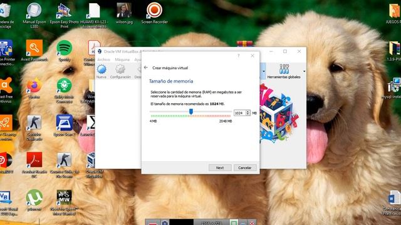Image resolution: width=401 pixels, height=225 pixels.
Task: Expand the Herramientas globales dropdown arrow
Action: (304, 71)
